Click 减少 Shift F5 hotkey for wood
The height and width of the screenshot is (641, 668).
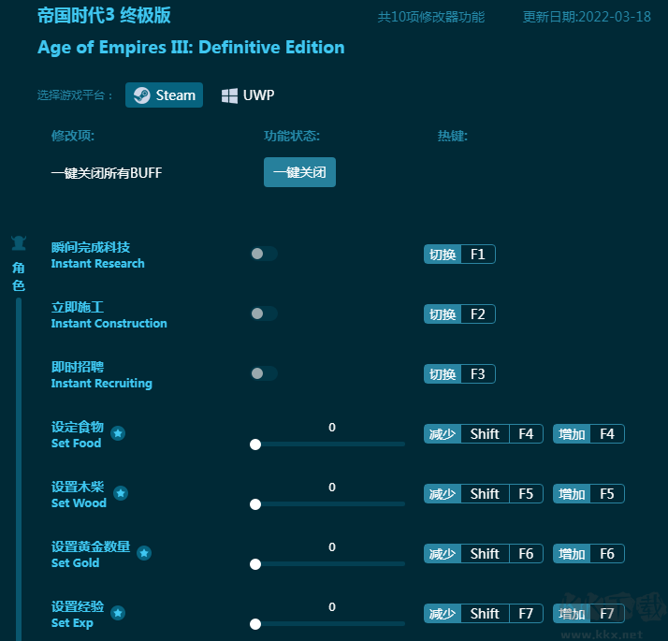(x=483, y=494)
